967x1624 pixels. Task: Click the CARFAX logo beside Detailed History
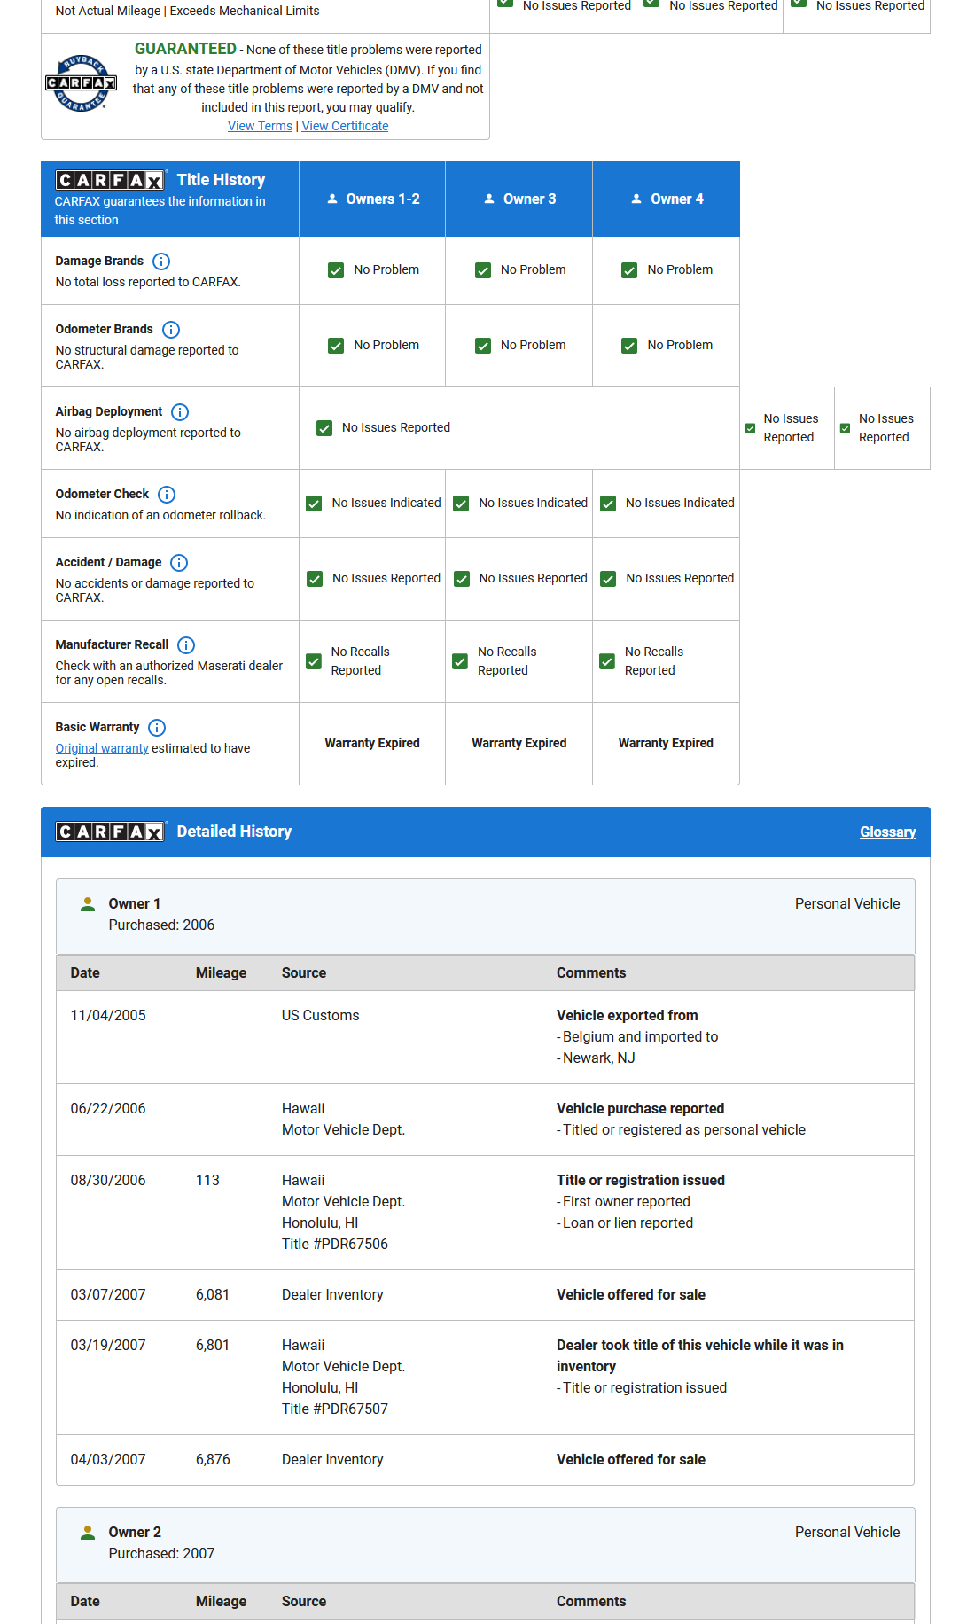pos(110,832)
